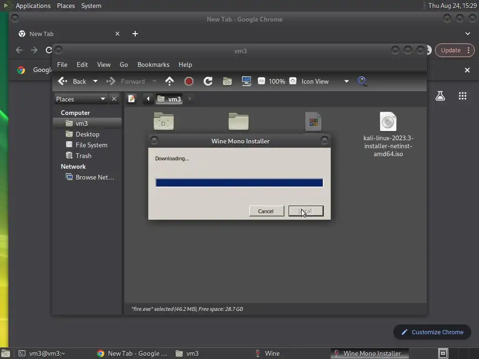Open the Back history dropdown arrow
This screenshot has height=359, width=479.
tap(95, 81)
